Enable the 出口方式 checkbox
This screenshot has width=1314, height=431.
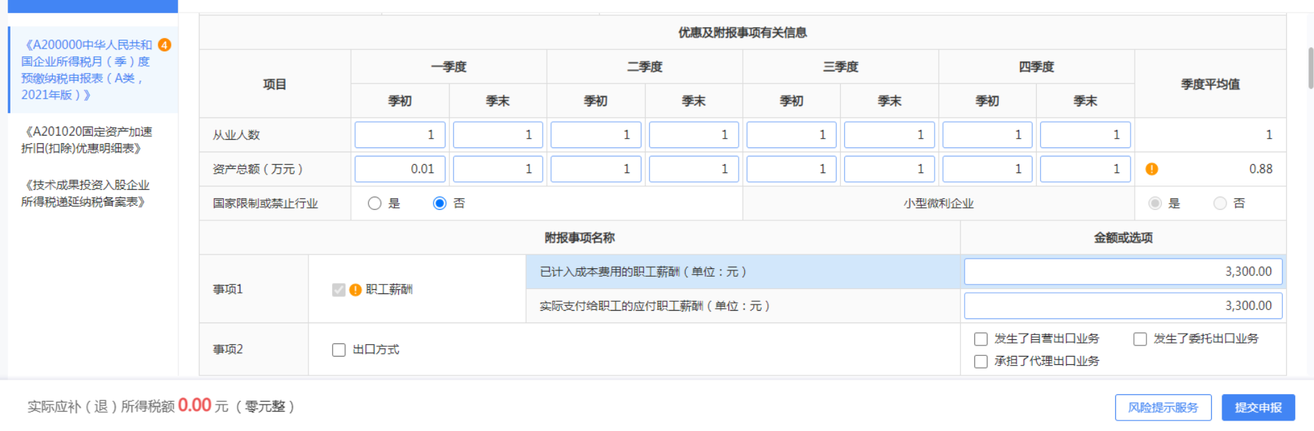pyautogui.click(x=338, y=350)
